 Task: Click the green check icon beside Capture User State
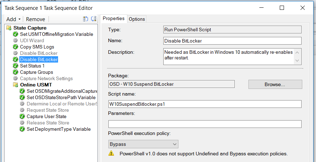pyautogui.click(x=22, y=117)
